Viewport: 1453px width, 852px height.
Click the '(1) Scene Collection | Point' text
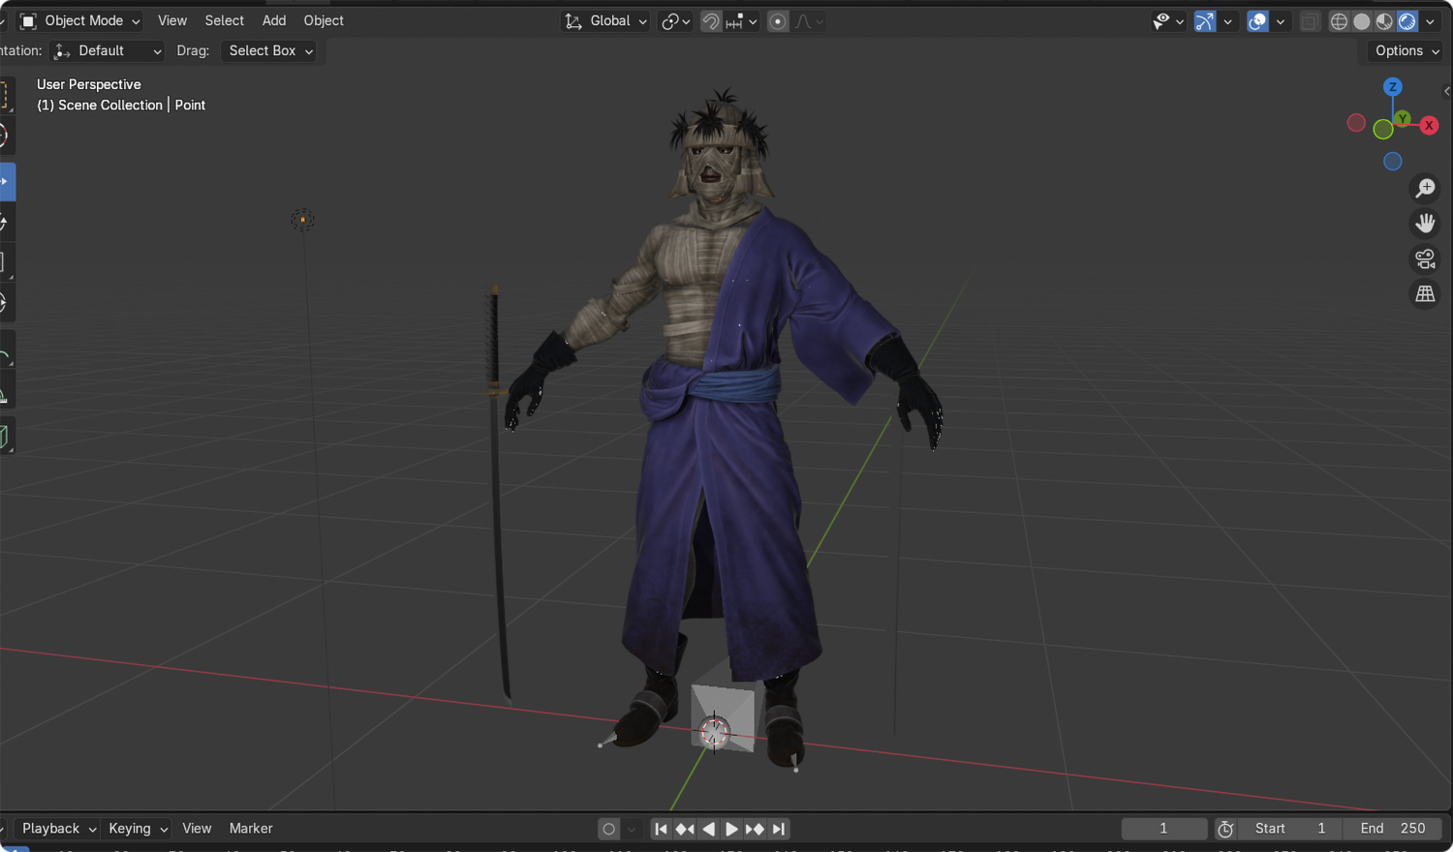click(121, 106)
